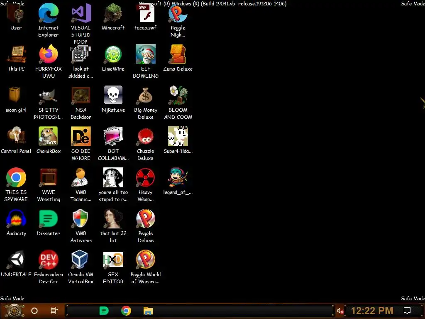The height and width of the screenshot is (319, 425).
Task: Launch SHITTY PHOTOSH... GIMP icon
Action: coord(48,95)
